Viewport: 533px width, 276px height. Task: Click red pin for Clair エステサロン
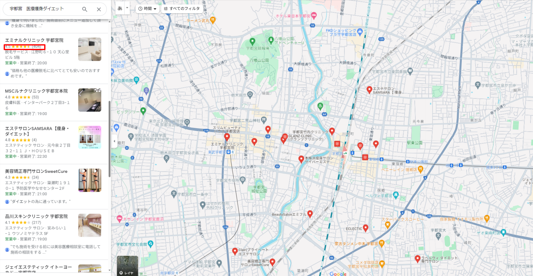pyautogui.click(x=235, y=251)
